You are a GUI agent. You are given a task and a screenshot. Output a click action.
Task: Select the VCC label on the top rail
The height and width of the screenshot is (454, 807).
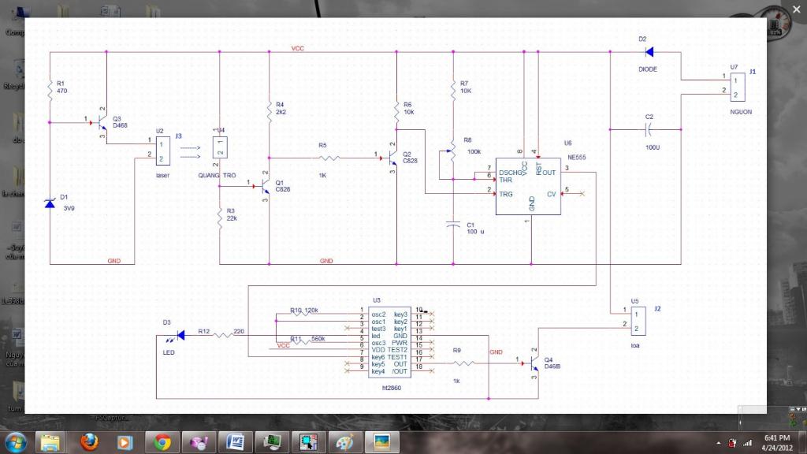[x=297, y=48]
